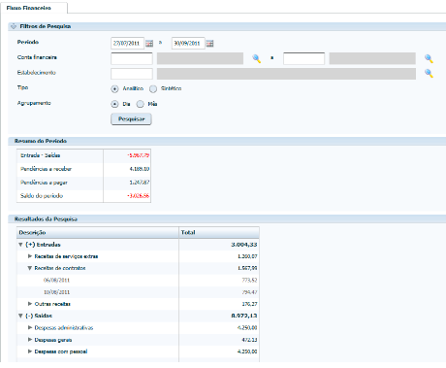
Task: Select the 10/08/2011 row
Action: (x=138, y=292)
